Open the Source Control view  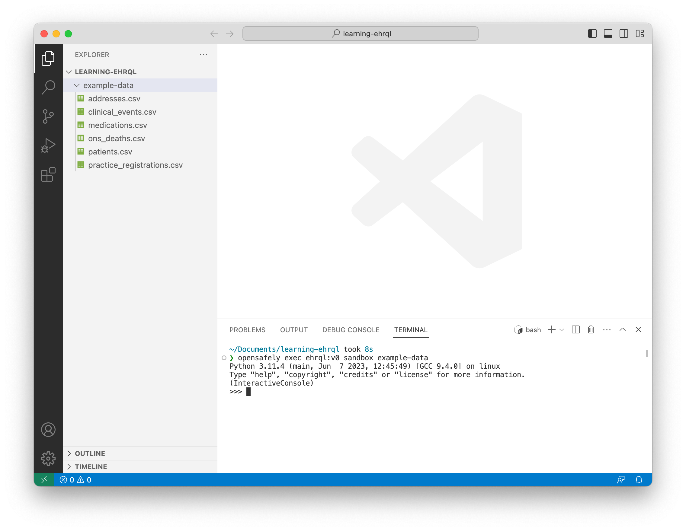click(x=48, y=116)
